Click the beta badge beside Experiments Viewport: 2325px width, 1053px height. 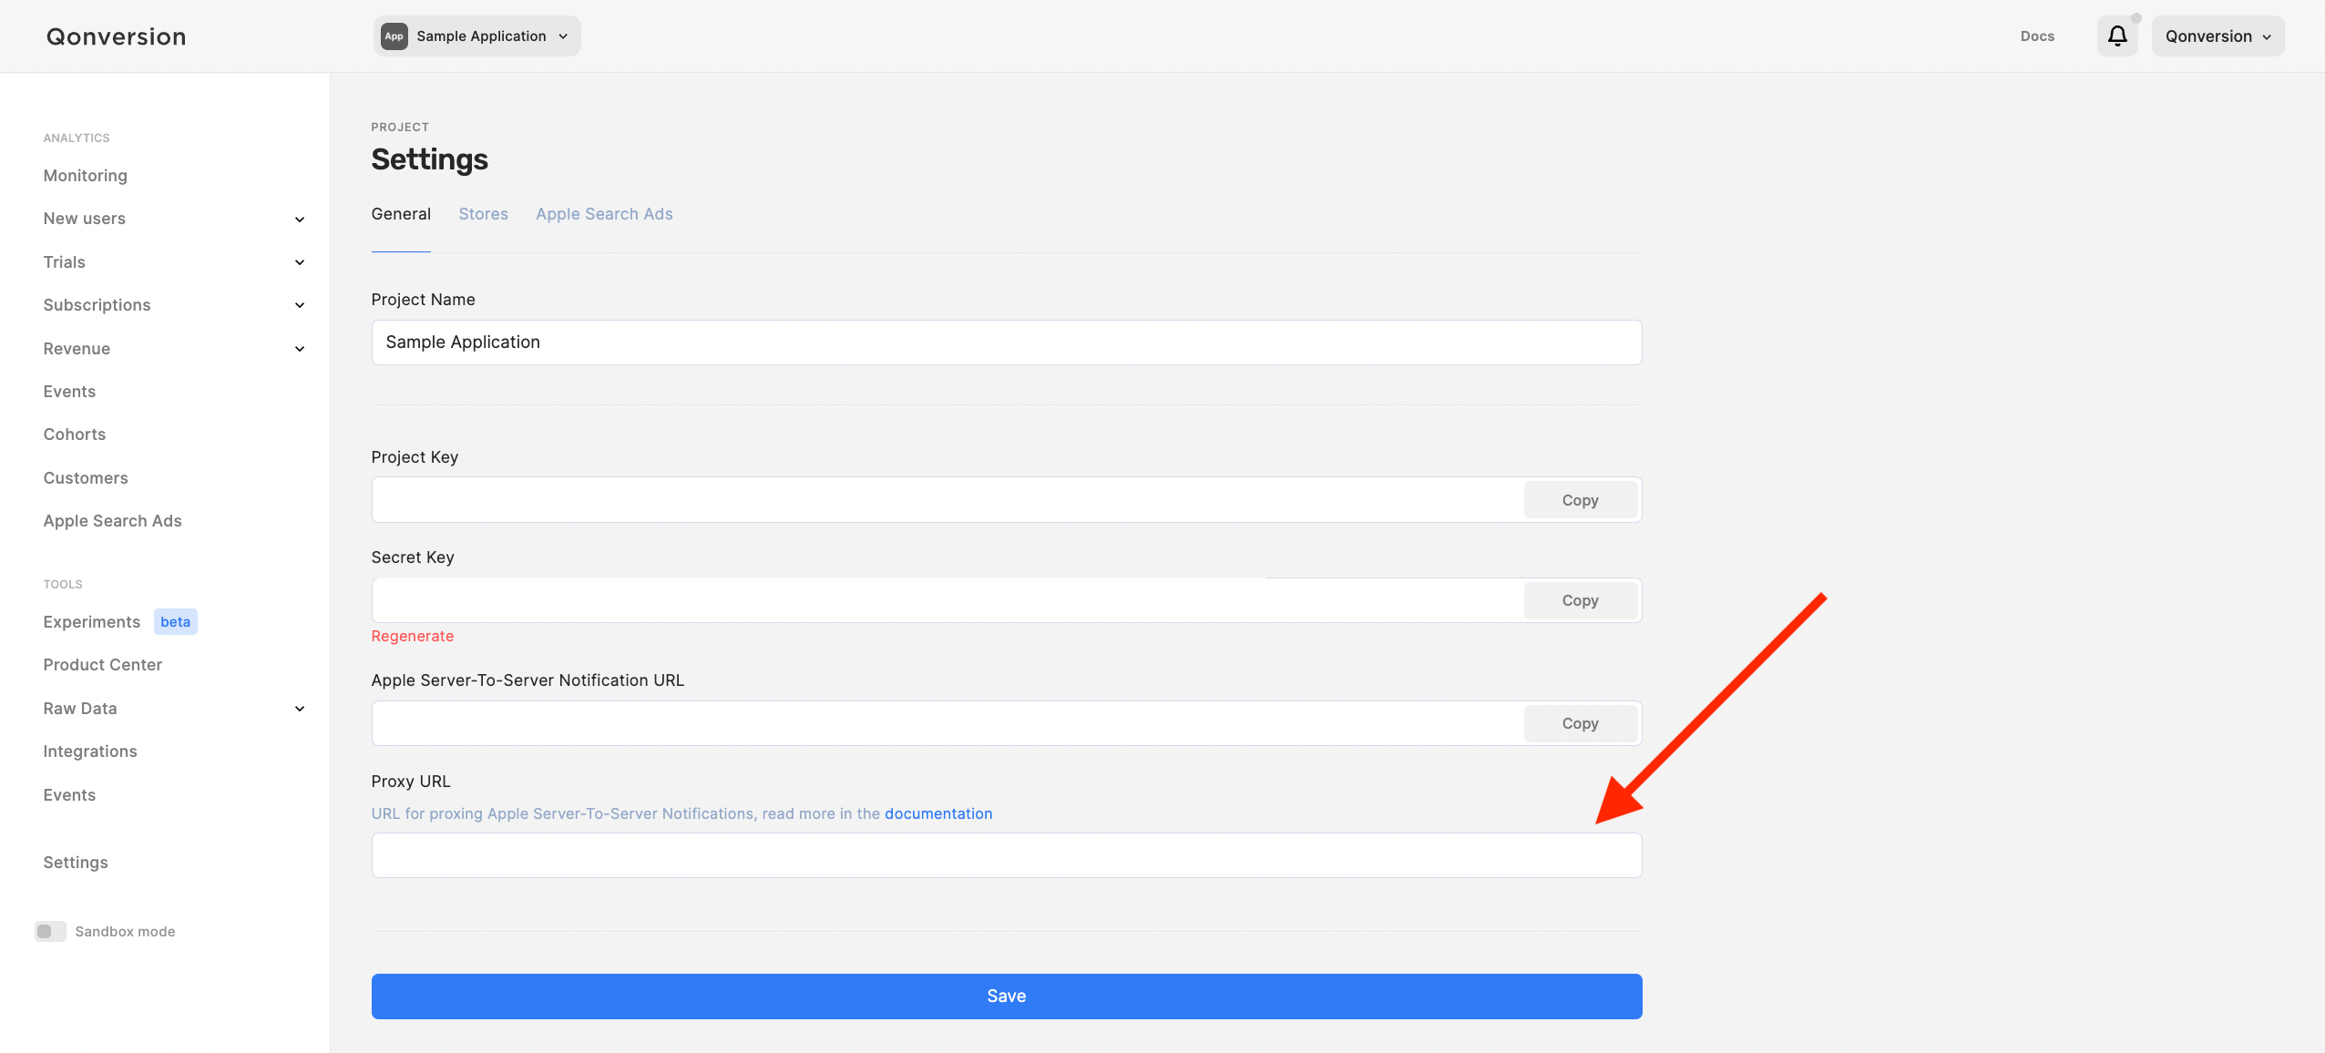pos(175,622)
